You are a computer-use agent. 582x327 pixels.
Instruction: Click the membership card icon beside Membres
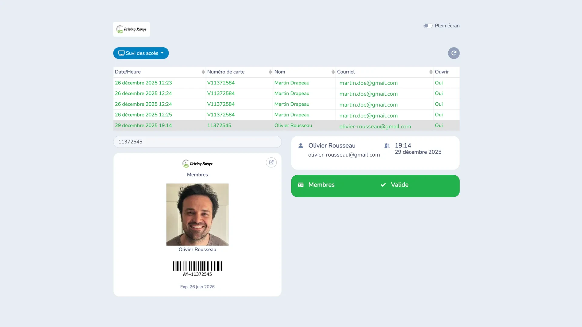click(300, 185)
